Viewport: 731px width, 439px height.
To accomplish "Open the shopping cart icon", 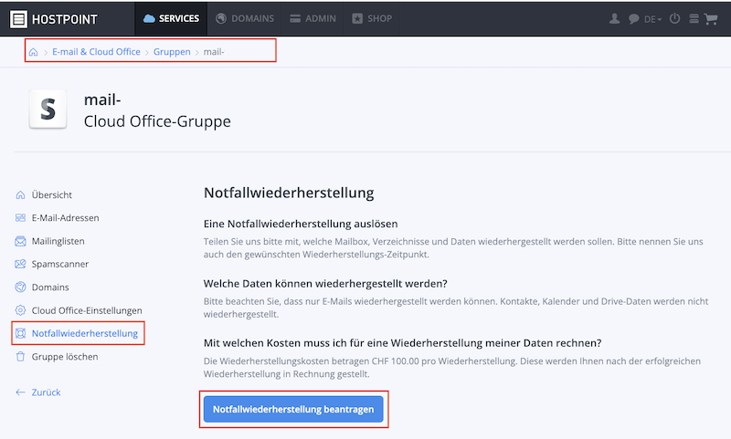I will pyautogui.click(x=711, y=18).
